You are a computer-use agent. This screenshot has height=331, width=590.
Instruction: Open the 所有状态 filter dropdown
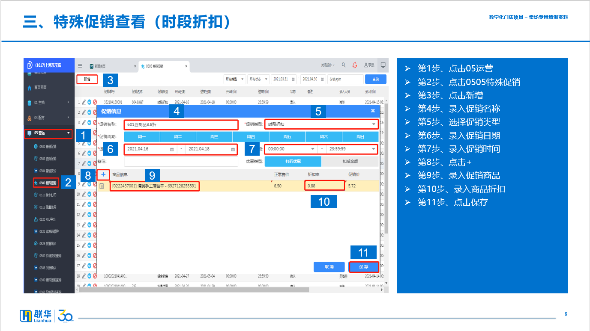tap(258, 79)
